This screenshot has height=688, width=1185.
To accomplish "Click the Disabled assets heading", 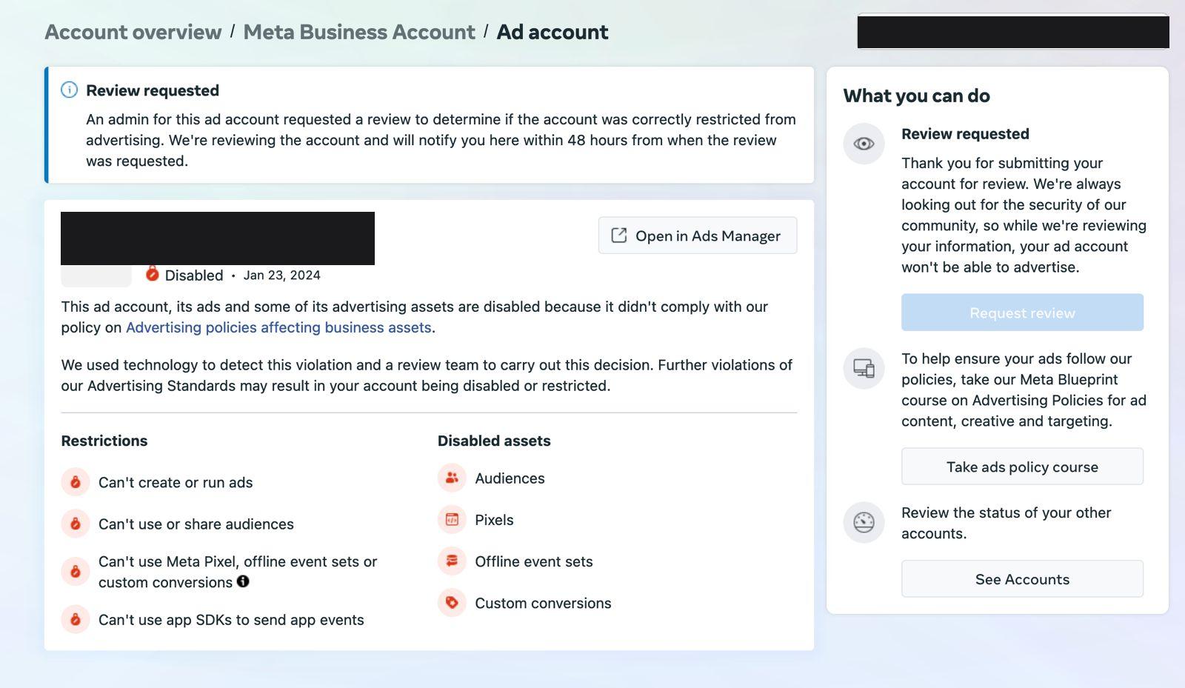I will coord(494,441).
